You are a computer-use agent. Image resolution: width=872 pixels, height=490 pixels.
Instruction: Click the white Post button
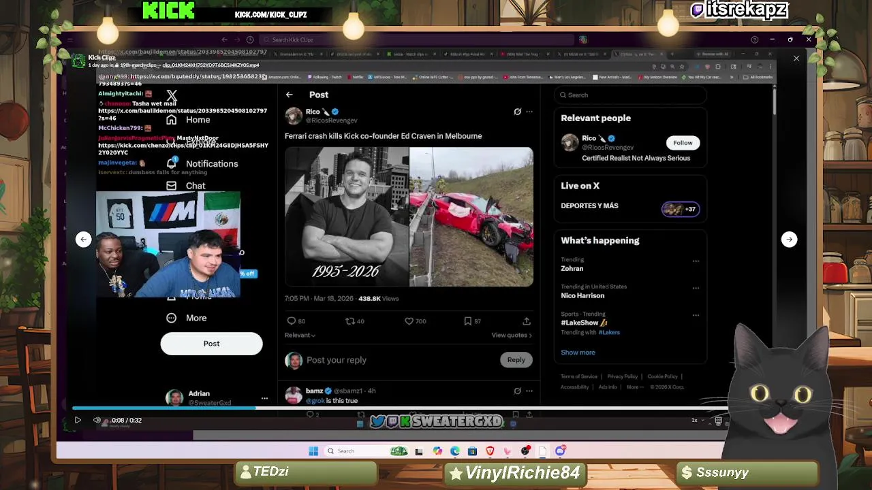click(x=211, y=344)
